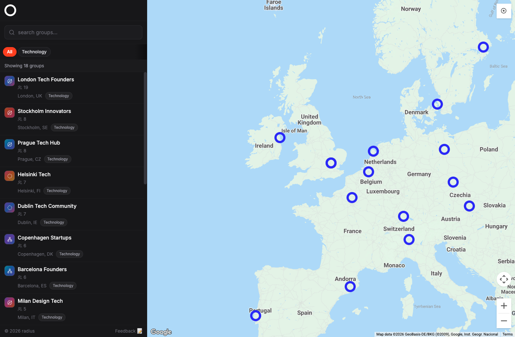Zoom in using the plus button
The height and width of the screenshot is (337, 515).
pyautogui.click(x=504, y=305)
